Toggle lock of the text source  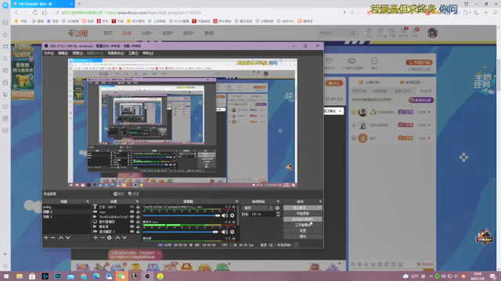tap(138, 207)
